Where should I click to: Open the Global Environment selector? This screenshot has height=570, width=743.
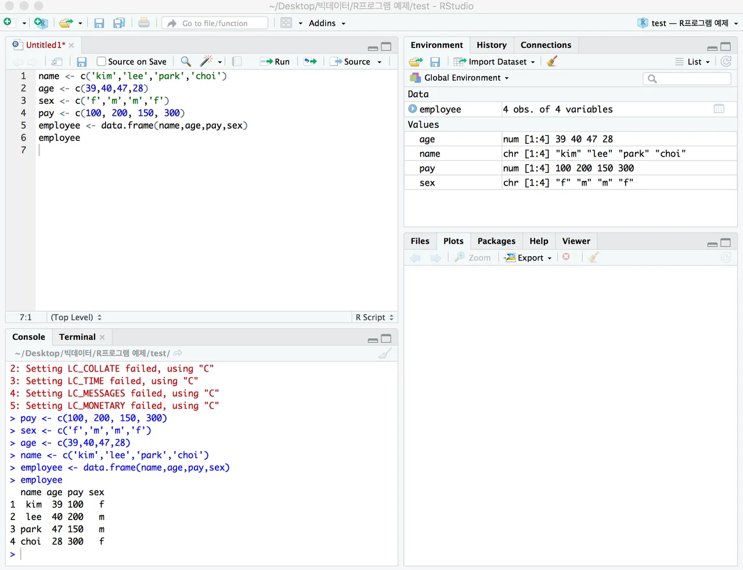click(x=459, y=78)
